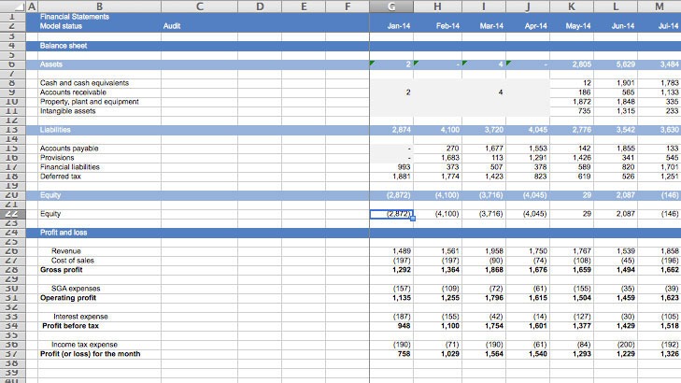This screenshot has height=383, width=681.
Task: Click the Profit and loss section heading
Action: coord(65,233)
